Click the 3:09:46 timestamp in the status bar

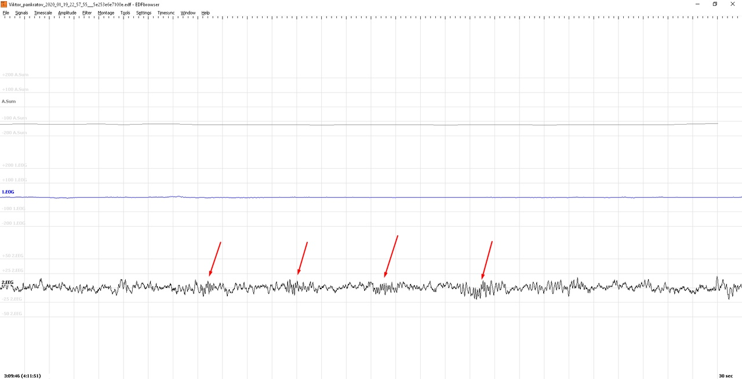[22, 376]
